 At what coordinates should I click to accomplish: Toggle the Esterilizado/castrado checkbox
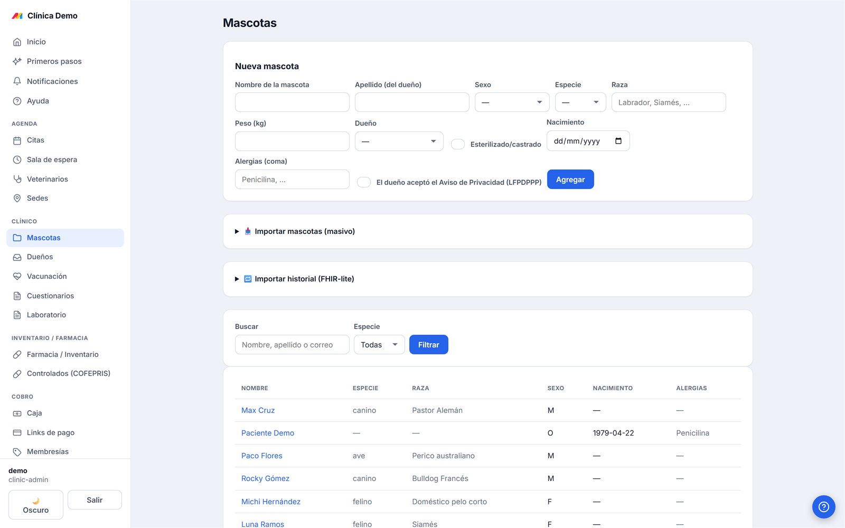pos(458,144)
